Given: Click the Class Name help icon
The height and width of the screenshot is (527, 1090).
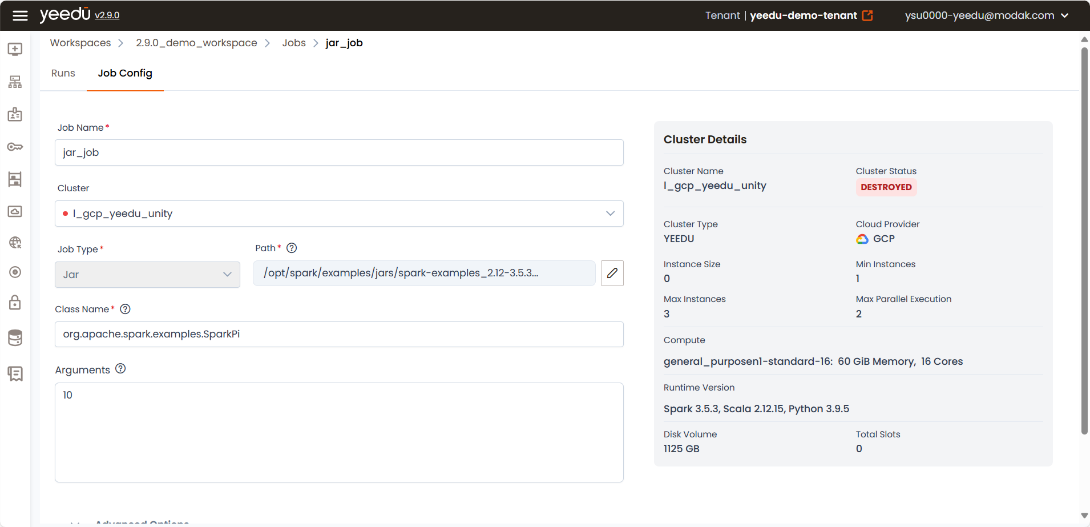Looking at the screenshot, I should coord(126,309).
